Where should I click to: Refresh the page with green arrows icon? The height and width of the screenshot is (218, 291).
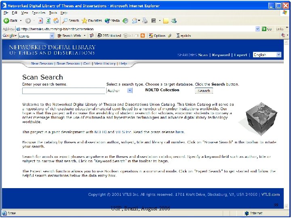[x=48, y=21]
